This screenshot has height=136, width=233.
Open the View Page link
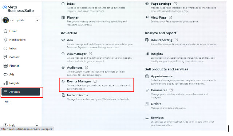[x=159, y=18]
